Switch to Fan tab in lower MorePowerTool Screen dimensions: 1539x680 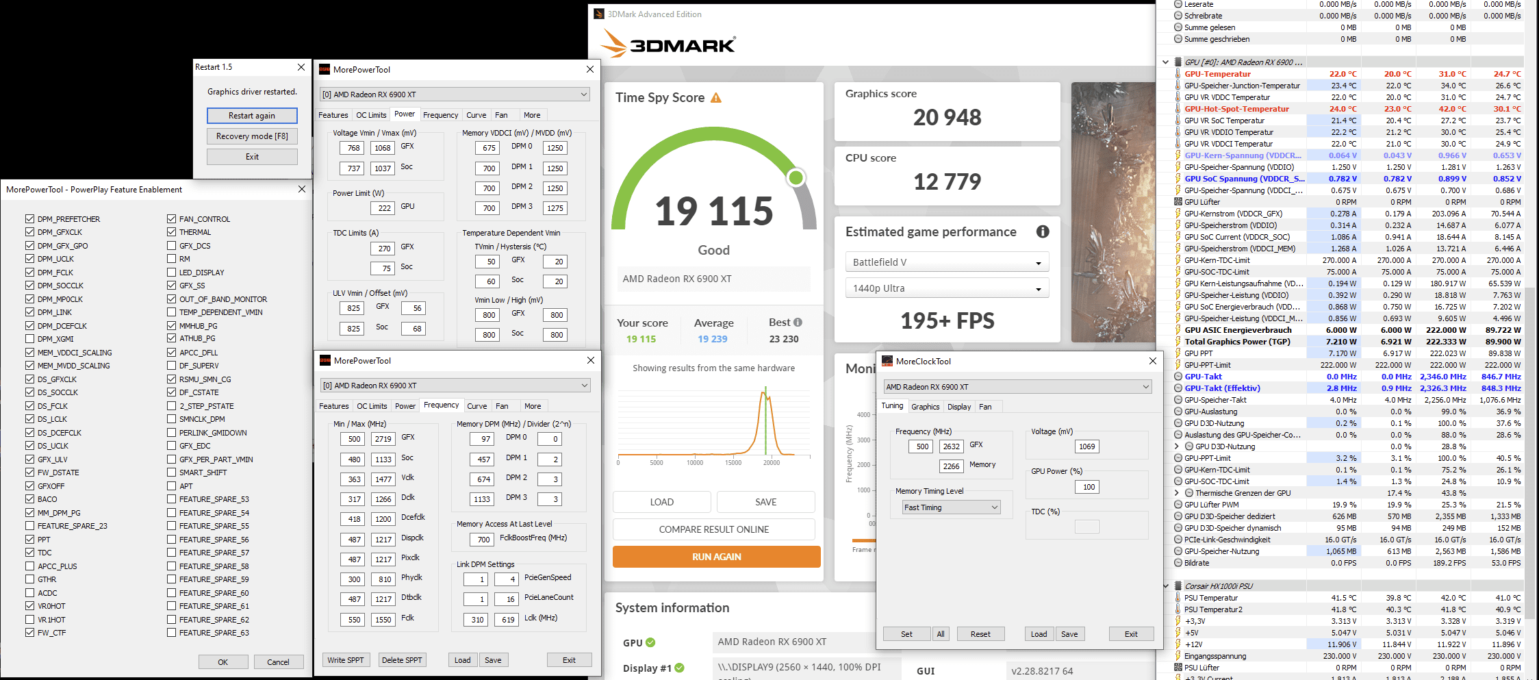(502, 406)
